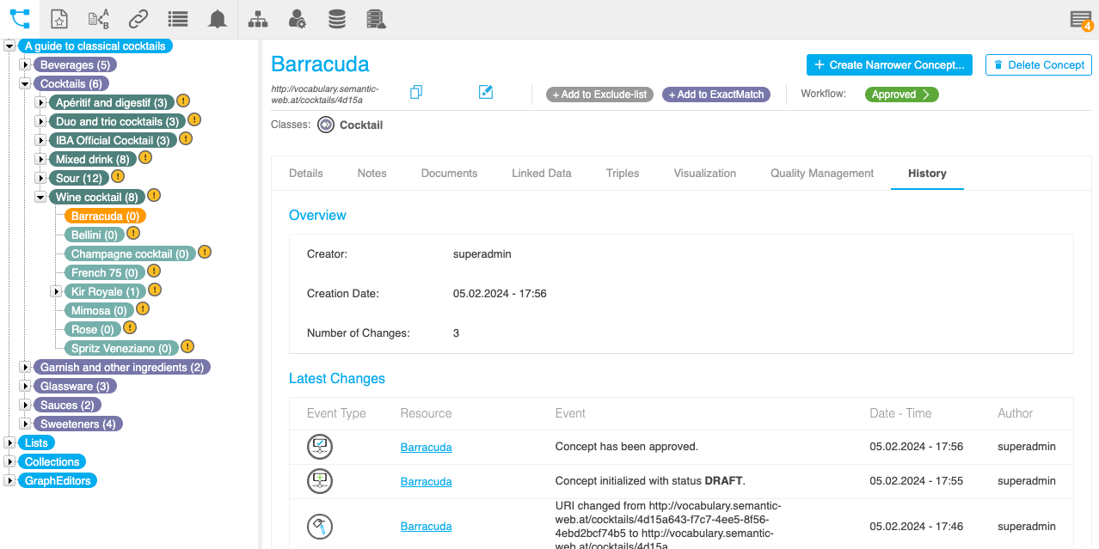Open the notifications bell icon

point(218,19)
